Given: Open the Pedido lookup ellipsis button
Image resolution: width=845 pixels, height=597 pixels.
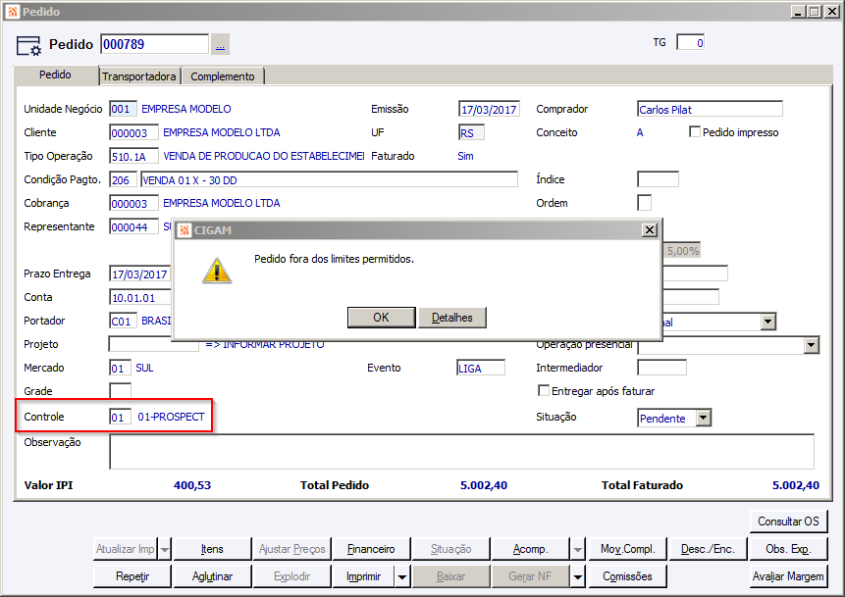Looking at the screenshot, I should click(x=221, y=44).
